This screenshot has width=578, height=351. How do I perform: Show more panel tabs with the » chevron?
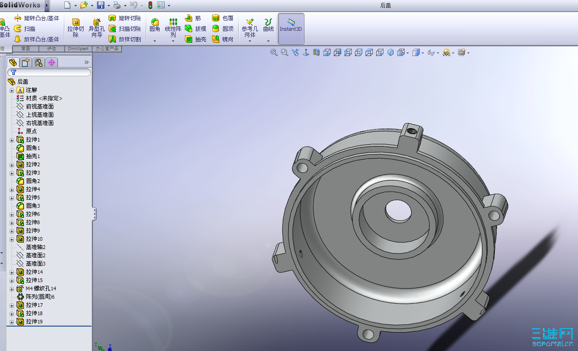[x=86, y=62]
